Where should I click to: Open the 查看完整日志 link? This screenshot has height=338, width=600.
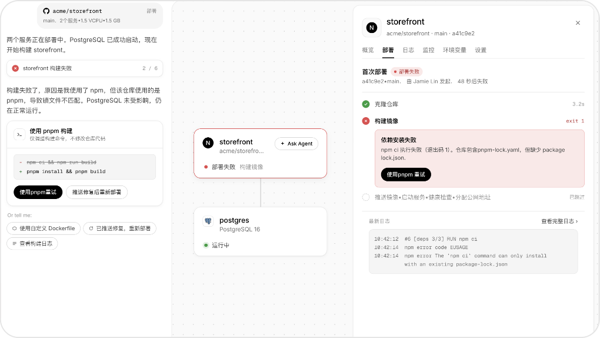click(x=559, y=221)
